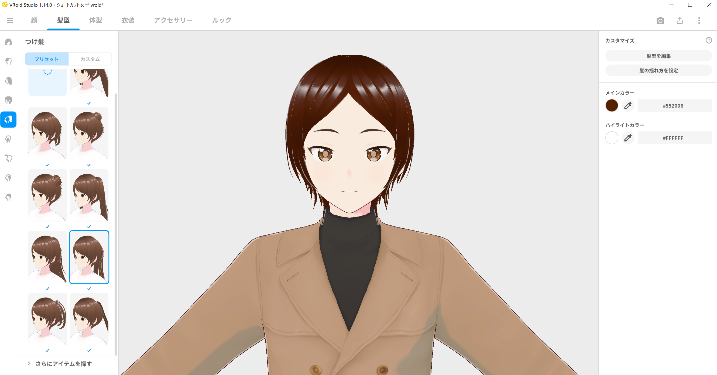Select the hair bun extension preset thumbnail

[89, 133]
